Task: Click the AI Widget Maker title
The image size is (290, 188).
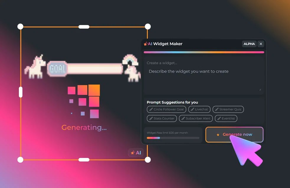Action: pos(165,44)
